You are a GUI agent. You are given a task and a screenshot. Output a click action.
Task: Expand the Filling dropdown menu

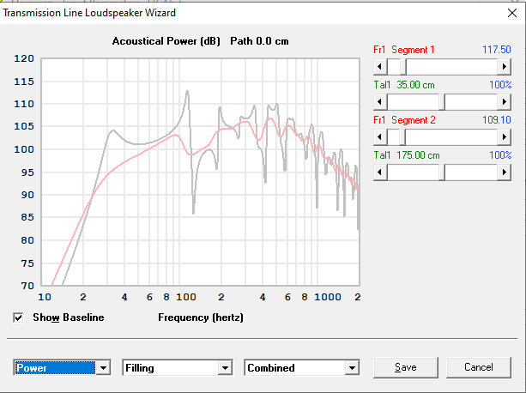pyautogui.click(x=226, y=368)
